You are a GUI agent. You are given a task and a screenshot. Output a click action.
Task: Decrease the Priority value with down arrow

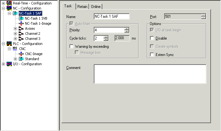(127, 31)
